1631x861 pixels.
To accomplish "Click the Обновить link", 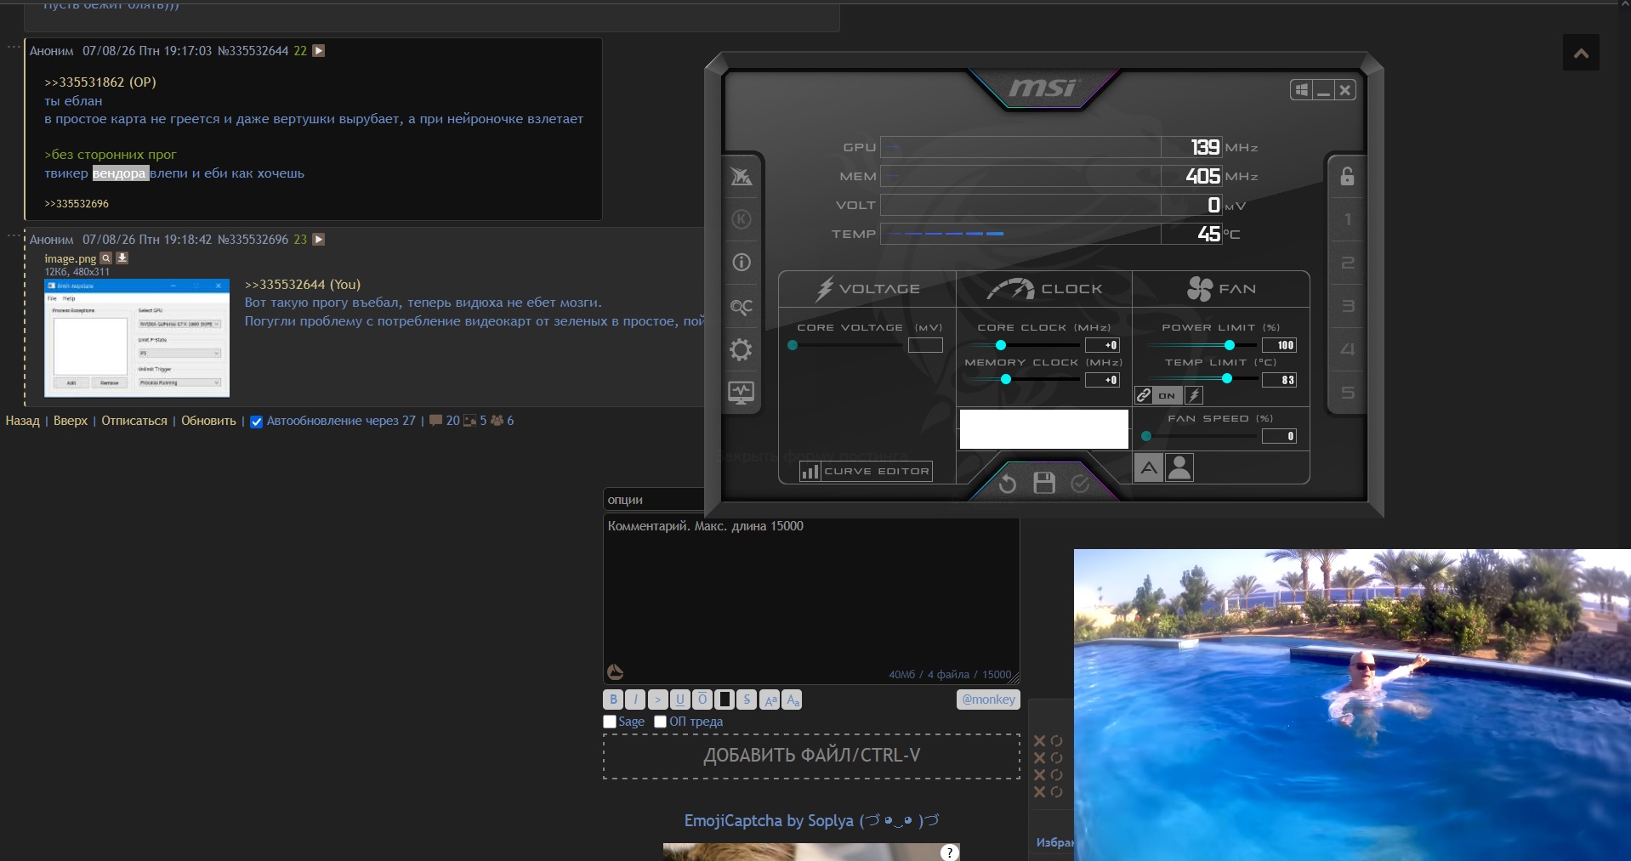I will point(208,421).
